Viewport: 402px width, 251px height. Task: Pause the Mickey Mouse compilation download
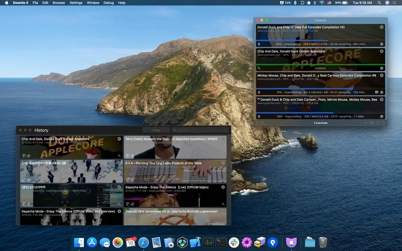tap(259, 92)
